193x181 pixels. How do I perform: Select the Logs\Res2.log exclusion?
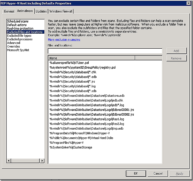[87, 124]
